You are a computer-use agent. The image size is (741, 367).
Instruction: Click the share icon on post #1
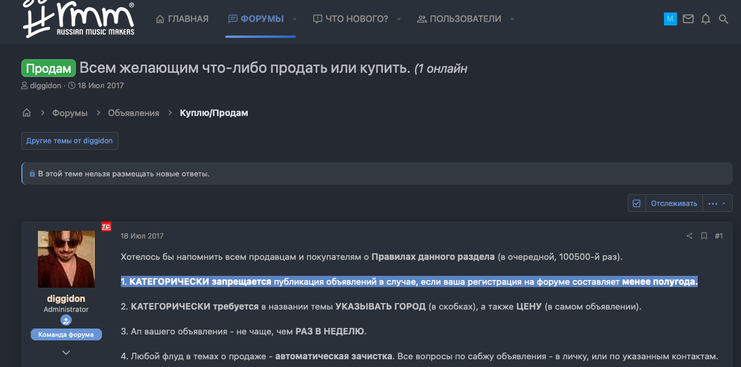pyautogui.click(x=689, y=236)
